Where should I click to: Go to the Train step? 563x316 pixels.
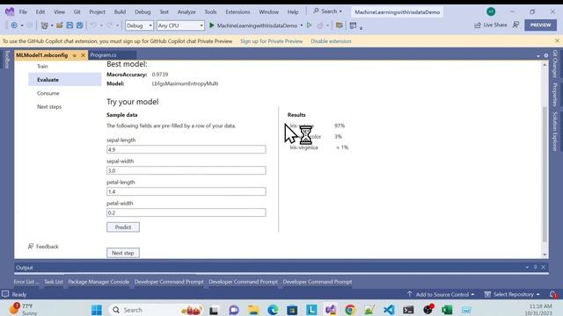42,67
